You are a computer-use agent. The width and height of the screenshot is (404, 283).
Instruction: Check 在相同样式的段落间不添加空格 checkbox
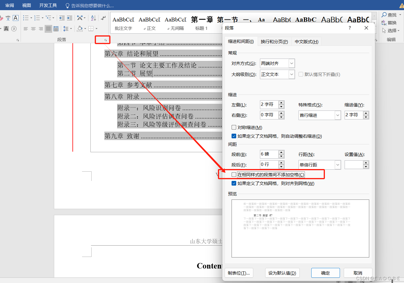pos(234,175)
